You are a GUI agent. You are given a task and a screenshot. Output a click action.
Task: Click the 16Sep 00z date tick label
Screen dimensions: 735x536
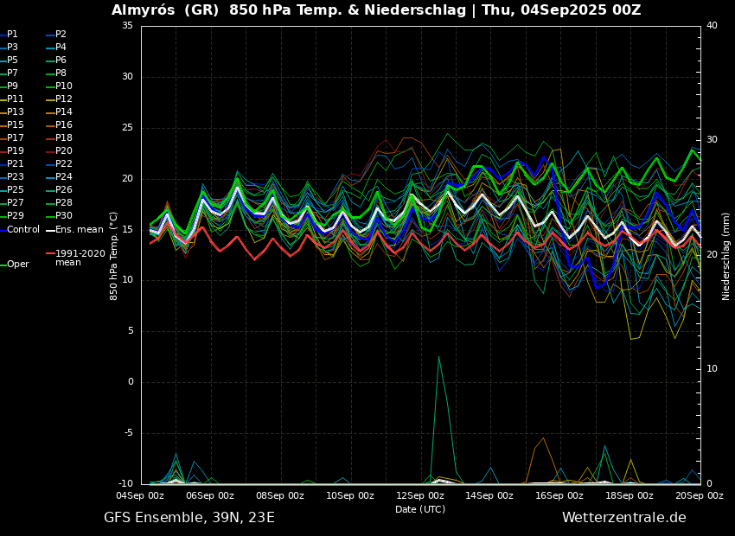(559, 495)
